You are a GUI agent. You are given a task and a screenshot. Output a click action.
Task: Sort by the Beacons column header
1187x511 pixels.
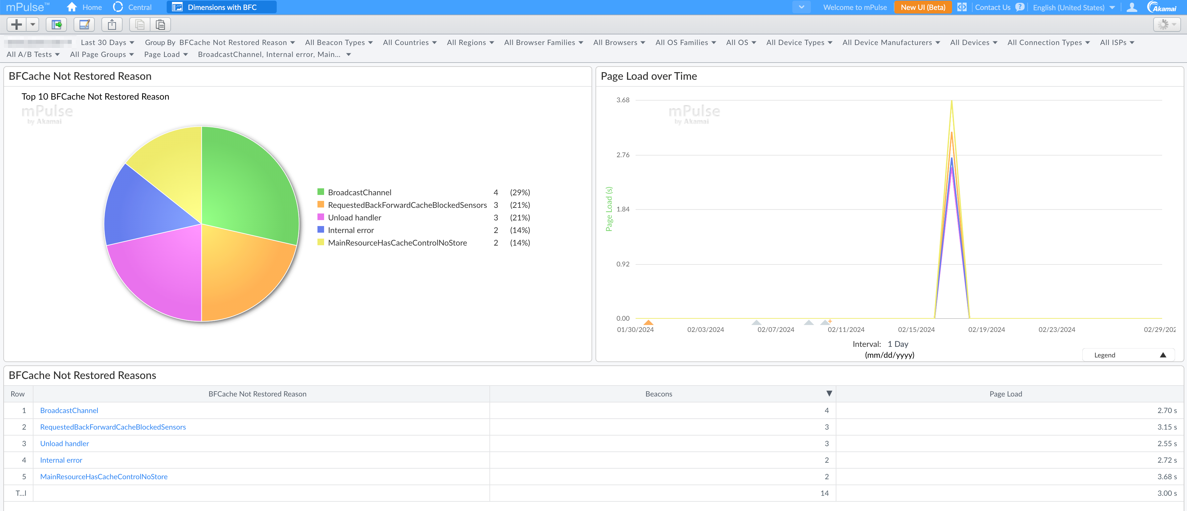pos(658,394)
